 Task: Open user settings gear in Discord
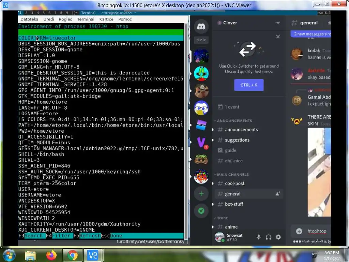coord(278,237)
